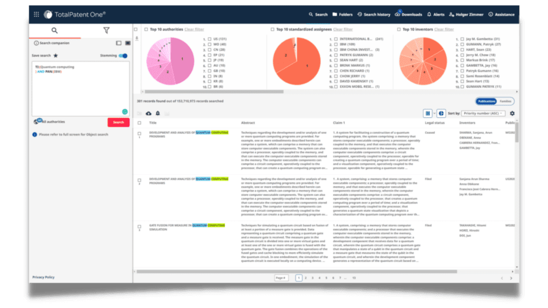548x308 pixels.
Task: Open the Folders menu item
Action: point(342,14)
